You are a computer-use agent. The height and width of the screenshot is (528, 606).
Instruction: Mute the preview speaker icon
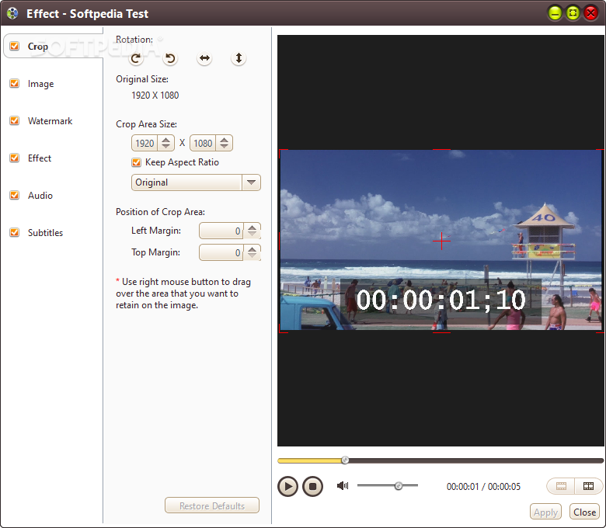click(343, 485)
